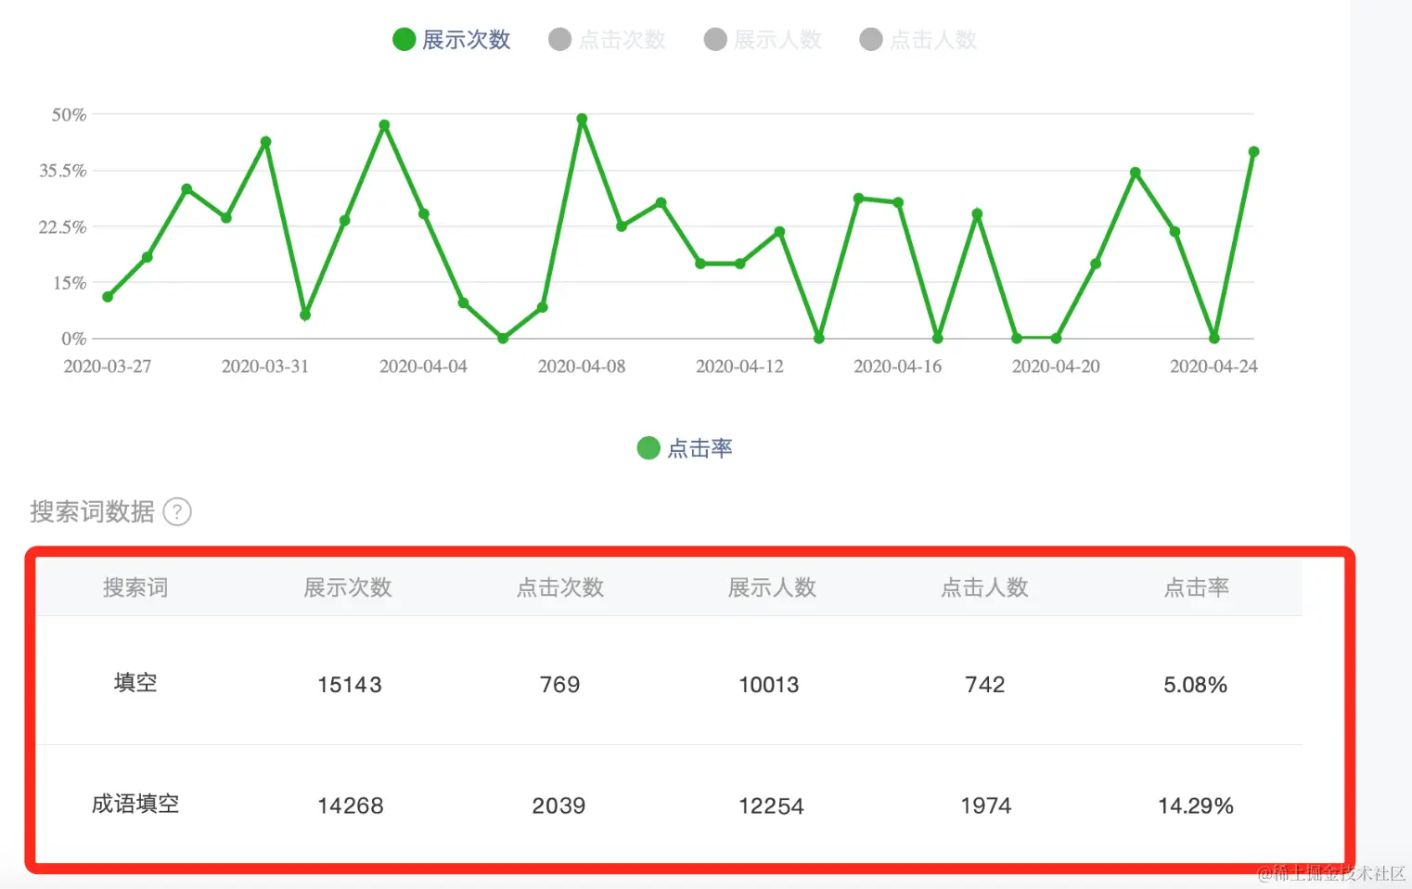
Task: Click the 2020-04-08 x-axis label
Action: pyautogui.click(x=582, y=367)
